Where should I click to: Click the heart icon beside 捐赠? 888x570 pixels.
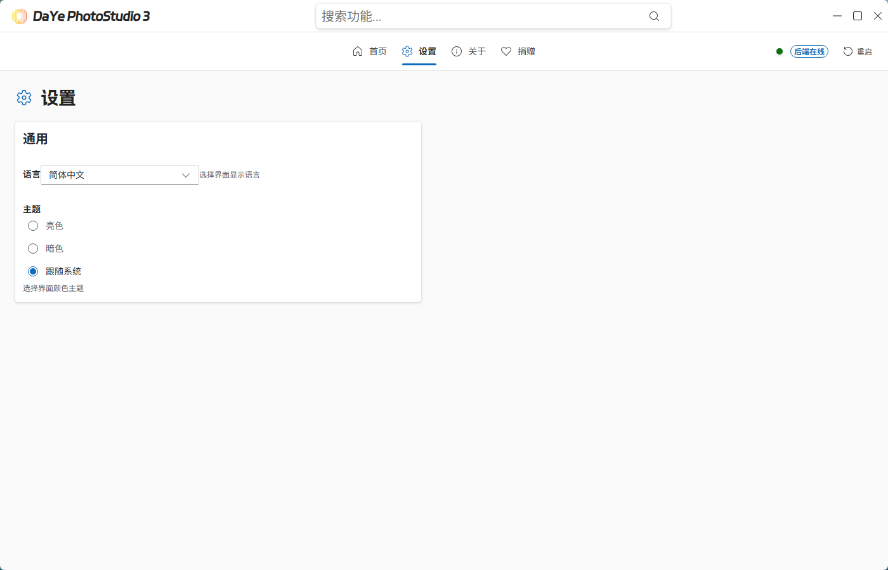[506, 51]
